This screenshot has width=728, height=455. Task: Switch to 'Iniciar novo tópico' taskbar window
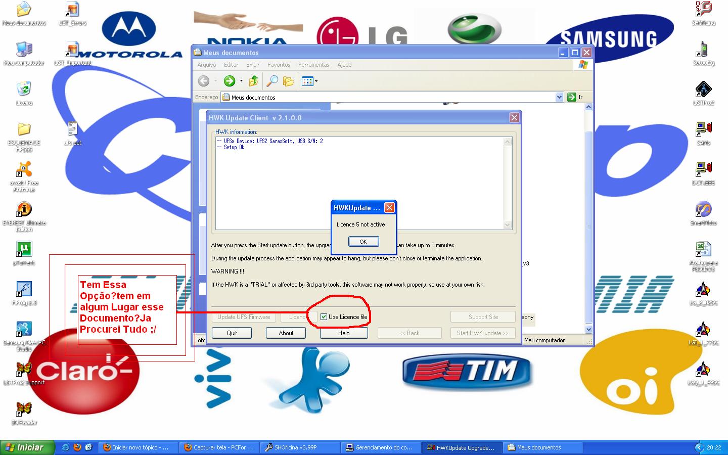tap(139, 447)
